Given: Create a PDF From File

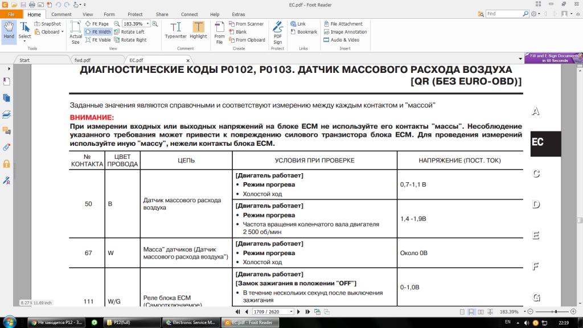Looking at the screenshot, I should [219, 32].
